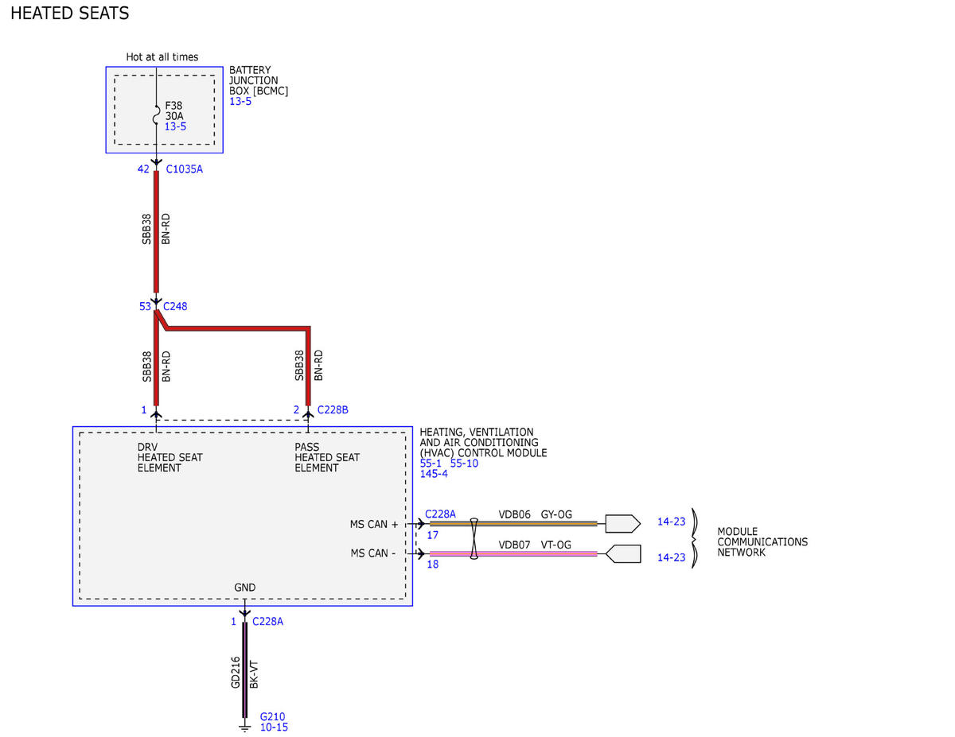The height and width of the screenshot is (737, 955).
Task: Click PASS HEATED SEAT ELEMENT label
Action: pyautogui.click(x=327, y=457)
